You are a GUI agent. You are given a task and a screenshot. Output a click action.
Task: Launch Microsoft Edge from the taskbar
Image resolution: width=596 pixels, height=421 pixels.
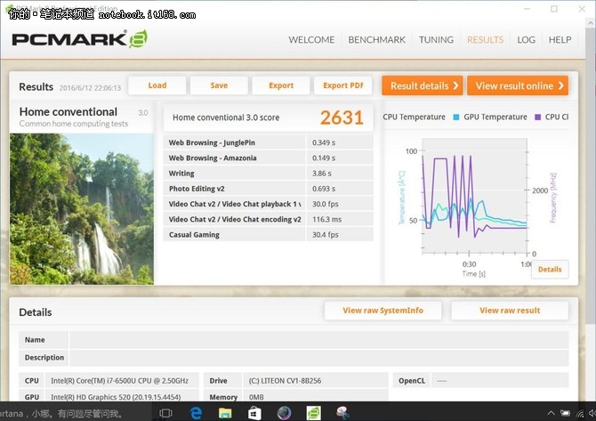(x=196, y=413)
